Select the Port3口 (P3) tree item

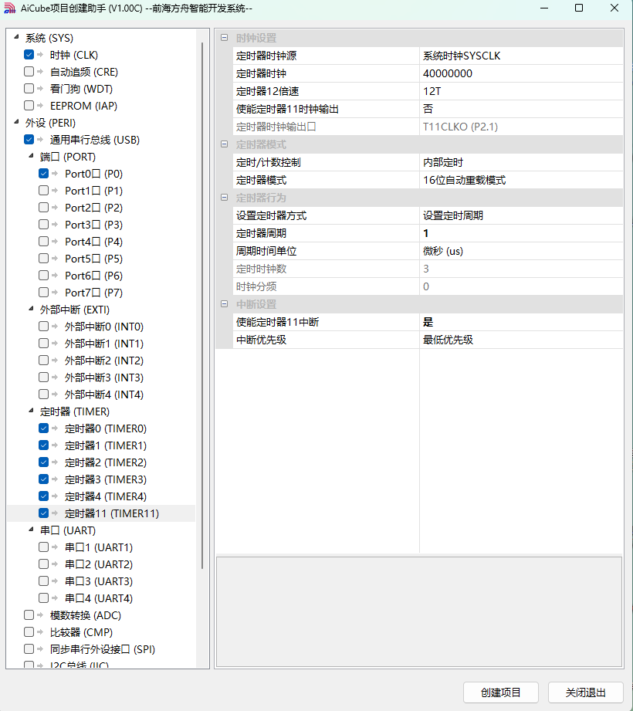click(93, 225)
